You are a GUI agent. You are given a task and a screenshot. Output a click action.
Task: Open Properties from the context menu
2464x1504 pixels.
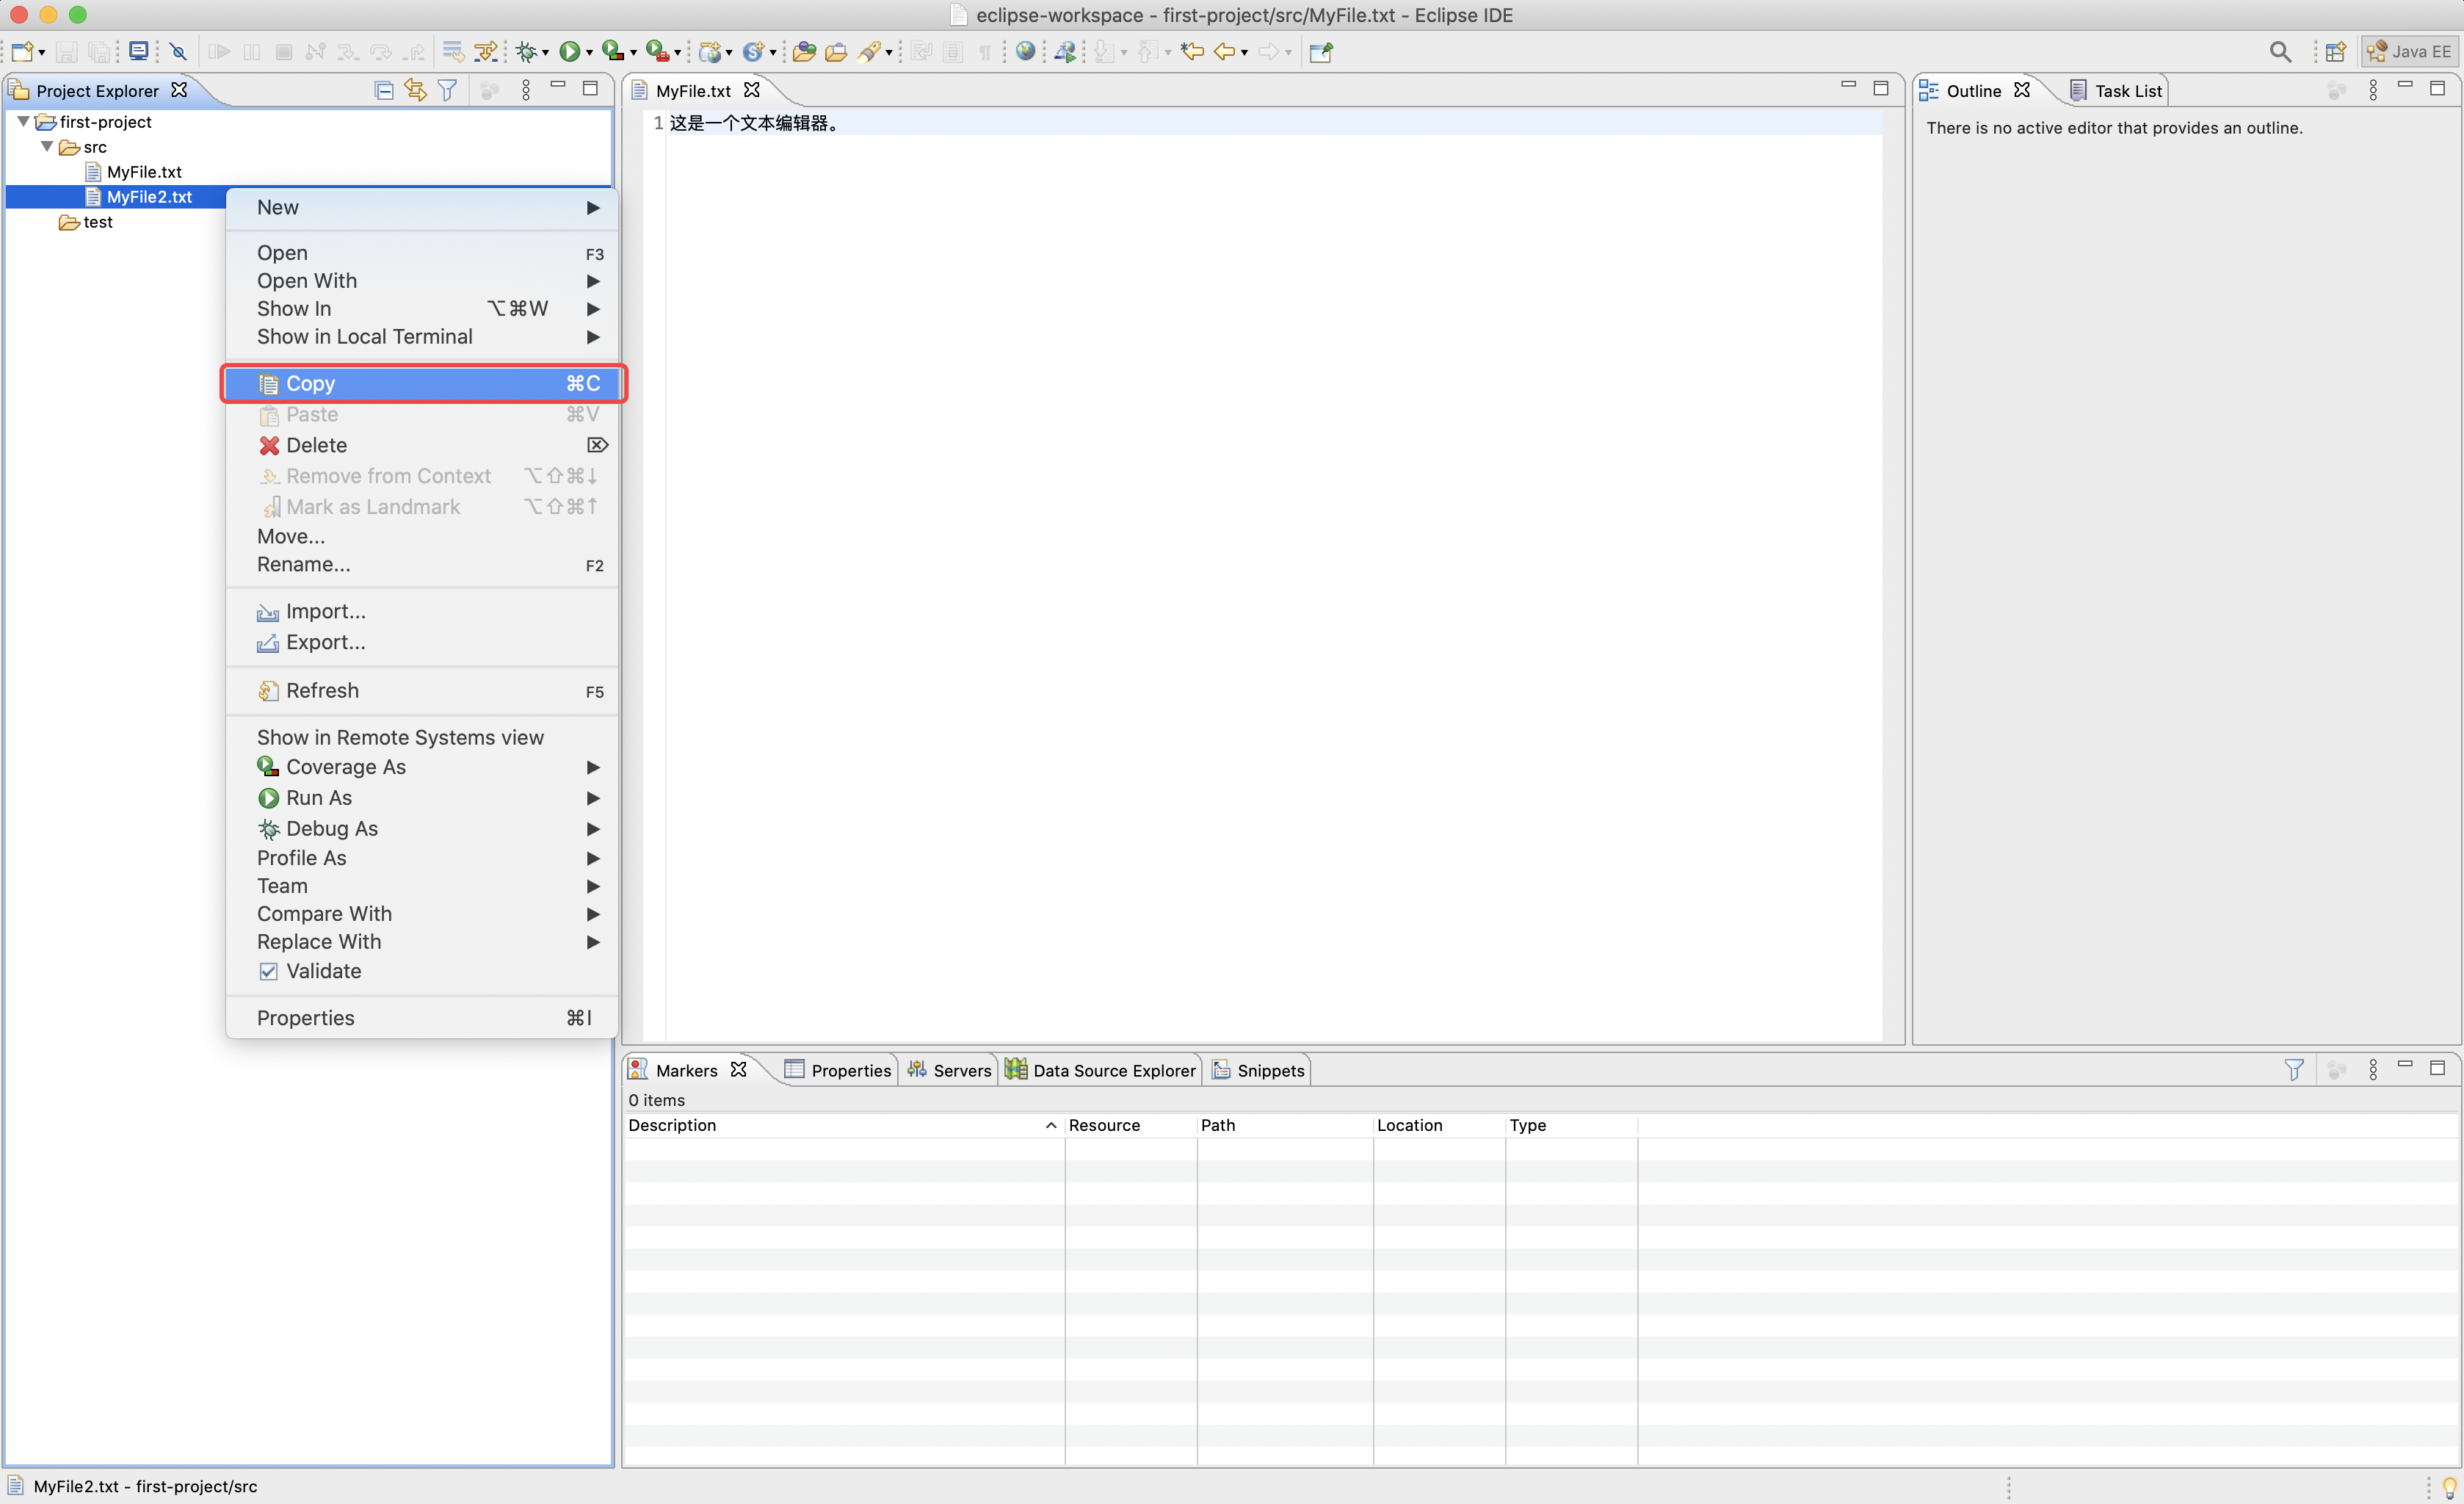tap(422, 1018)
